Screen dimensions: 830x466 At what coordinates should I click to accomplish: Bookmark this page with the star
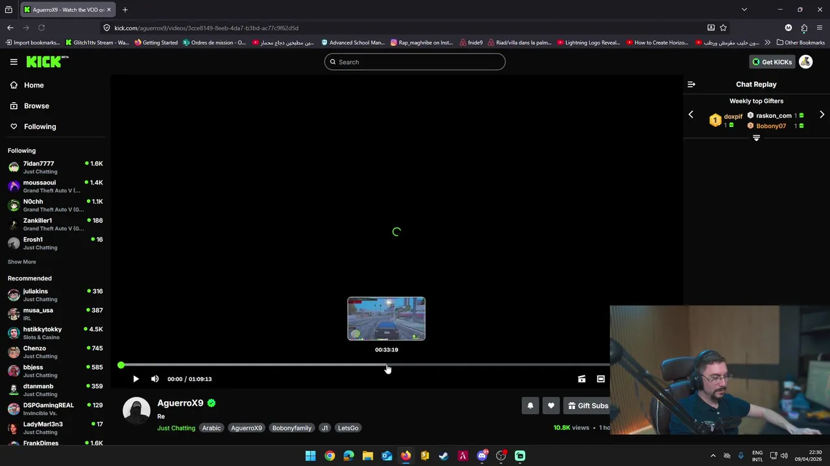click(x=723, y=28)
